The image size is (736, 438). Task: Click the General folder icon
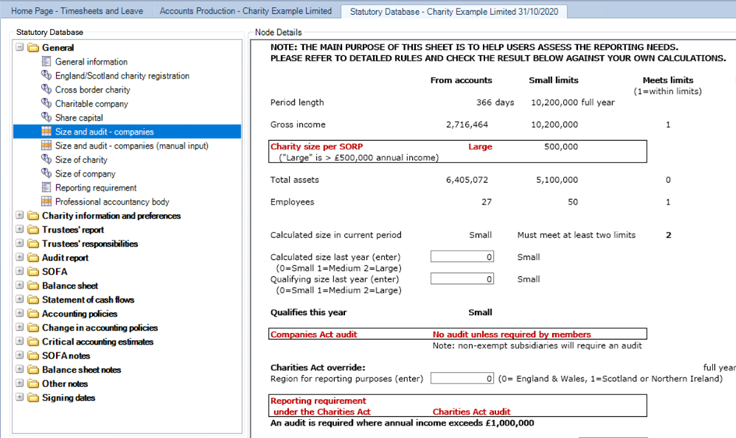tap(33, 47)
